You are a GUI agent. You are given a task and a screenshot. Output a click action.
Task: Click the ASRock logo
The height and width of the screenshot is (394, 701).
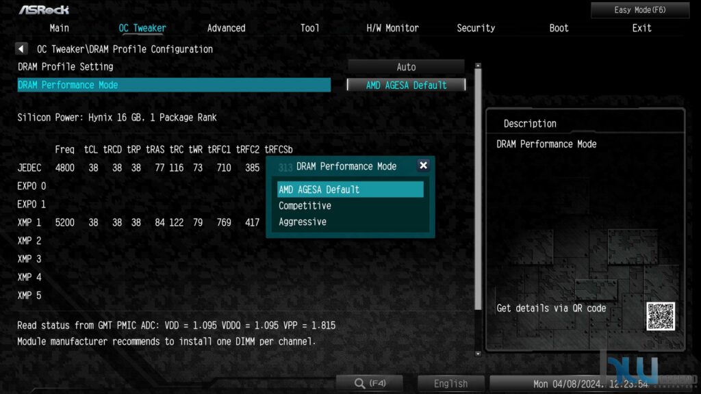pos(44,10)
